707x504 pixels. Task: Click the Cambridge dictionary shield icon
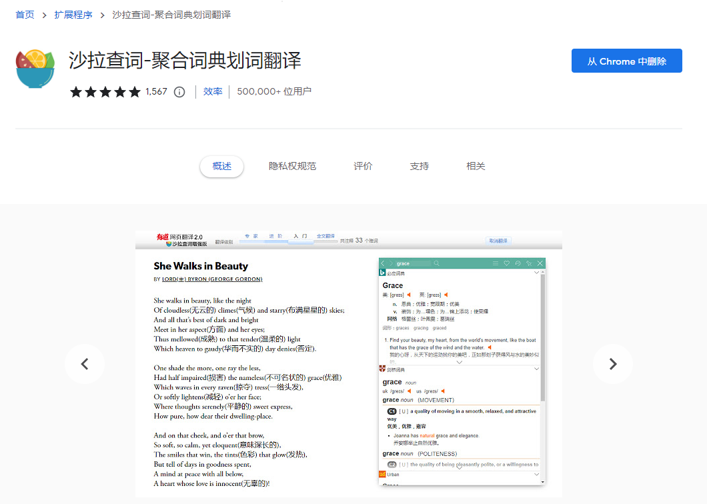click(382, 369)
